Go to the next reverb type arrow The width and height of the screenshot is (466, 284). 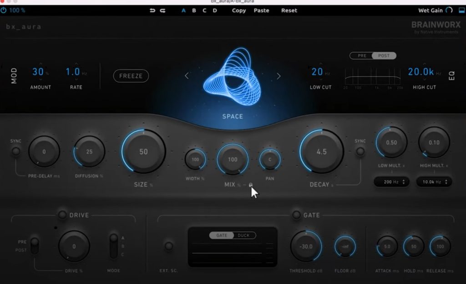(x=279, y=76)
